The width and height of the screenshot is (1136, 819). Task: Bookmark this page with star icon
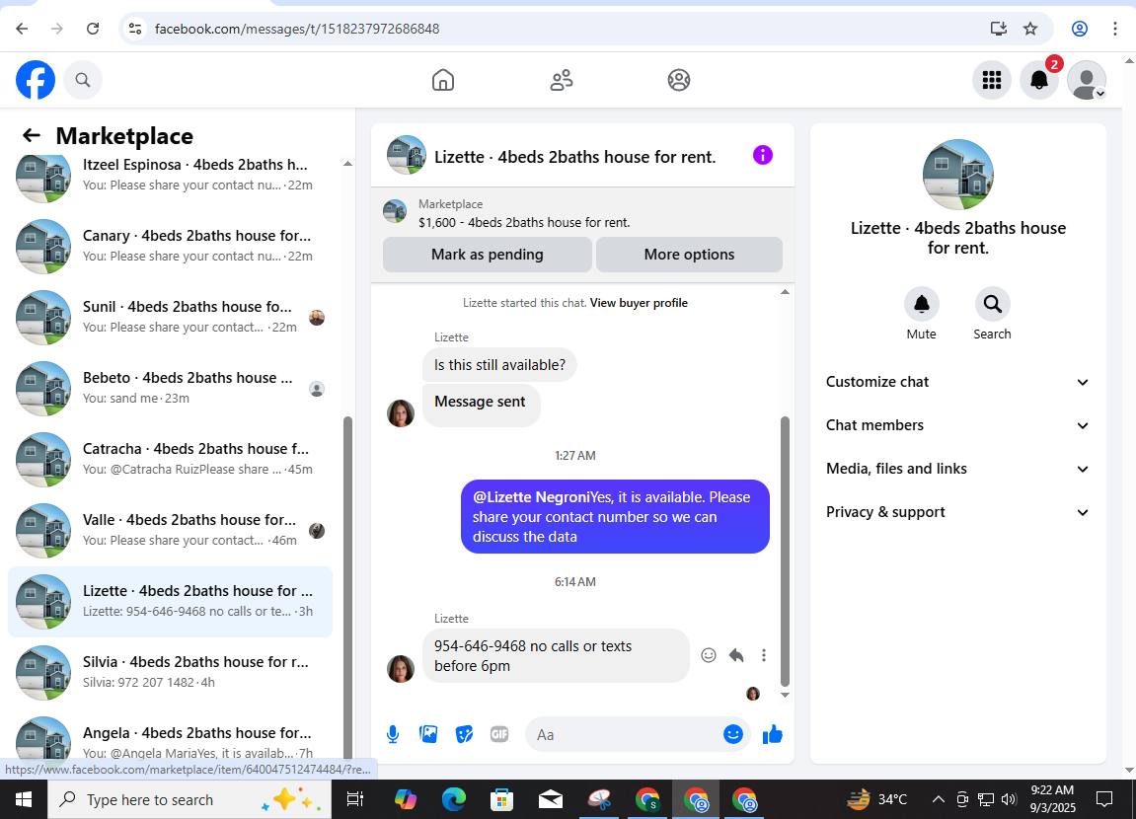pyautogui.click(x=1030, y=29)
